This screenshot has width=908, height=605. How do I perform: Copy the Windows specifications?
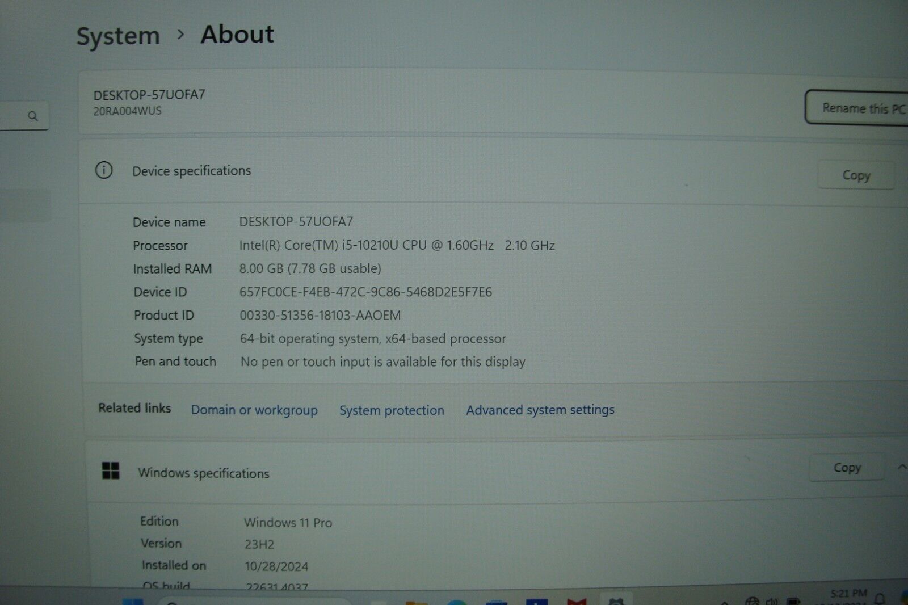pos(847,468)
